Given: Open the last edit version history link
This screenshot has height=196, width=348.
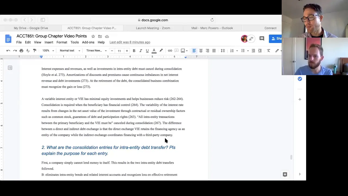Looking at the screenshot, I should (x=130, y=42).
